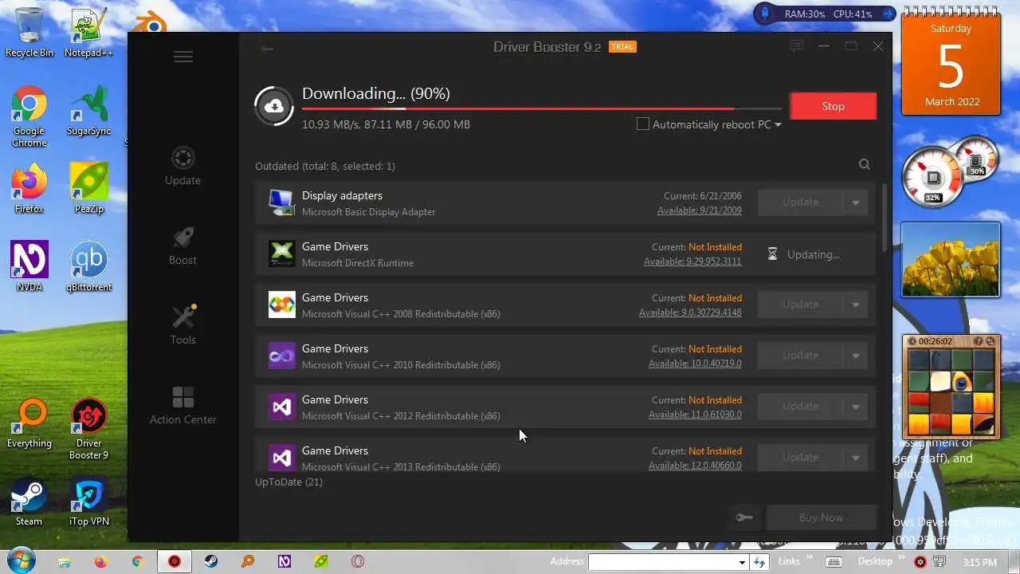The image size is (1020, 574).
Task: Open the qBittorrent desktop shortcut
Action: pos(88,267)
